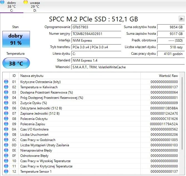Click the Wartość Raw column header

(x=160, y=76)
